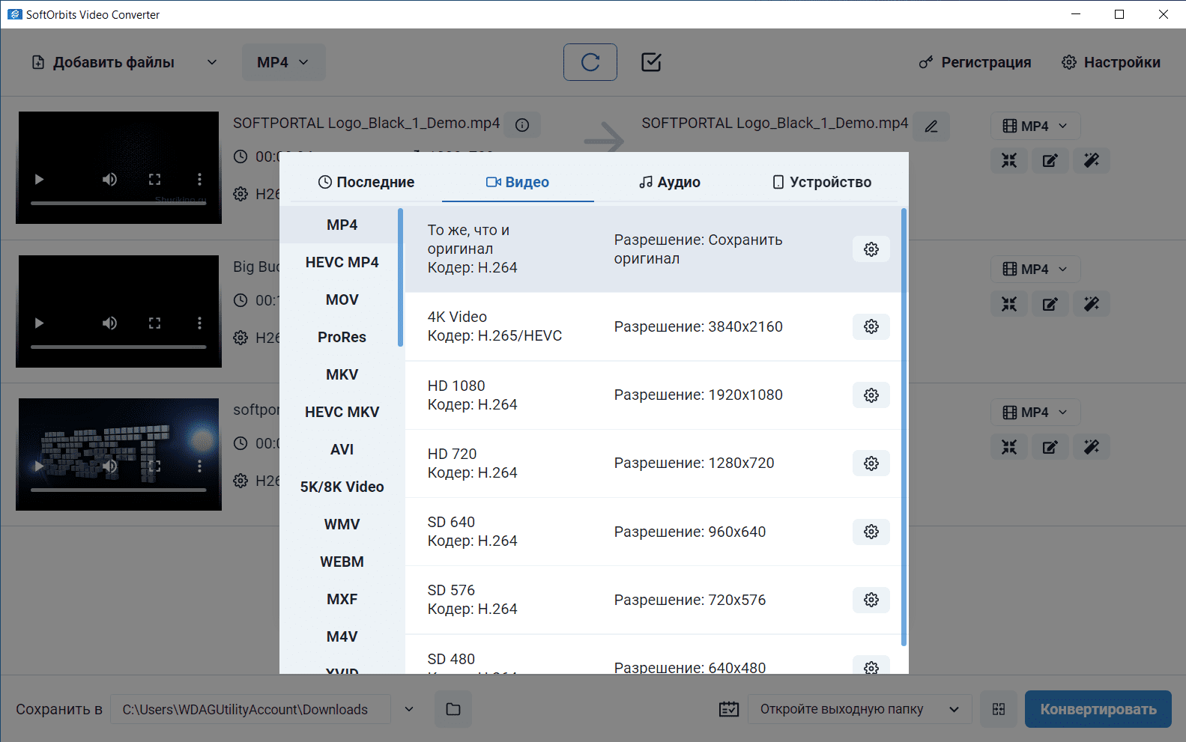
Task: Click the calendar schedule icon at bottom
Action: [x=729, y=709]
